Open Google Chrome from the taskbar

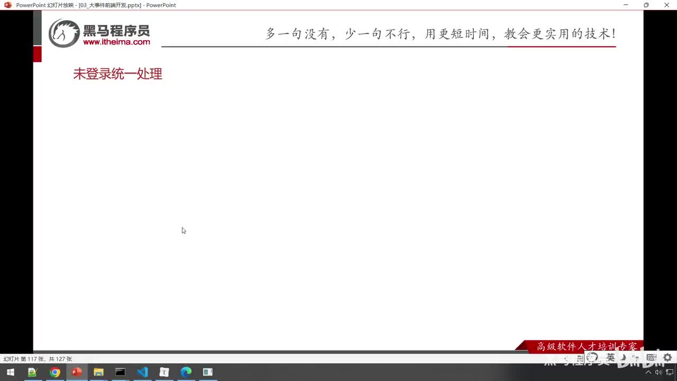point(54,372)
